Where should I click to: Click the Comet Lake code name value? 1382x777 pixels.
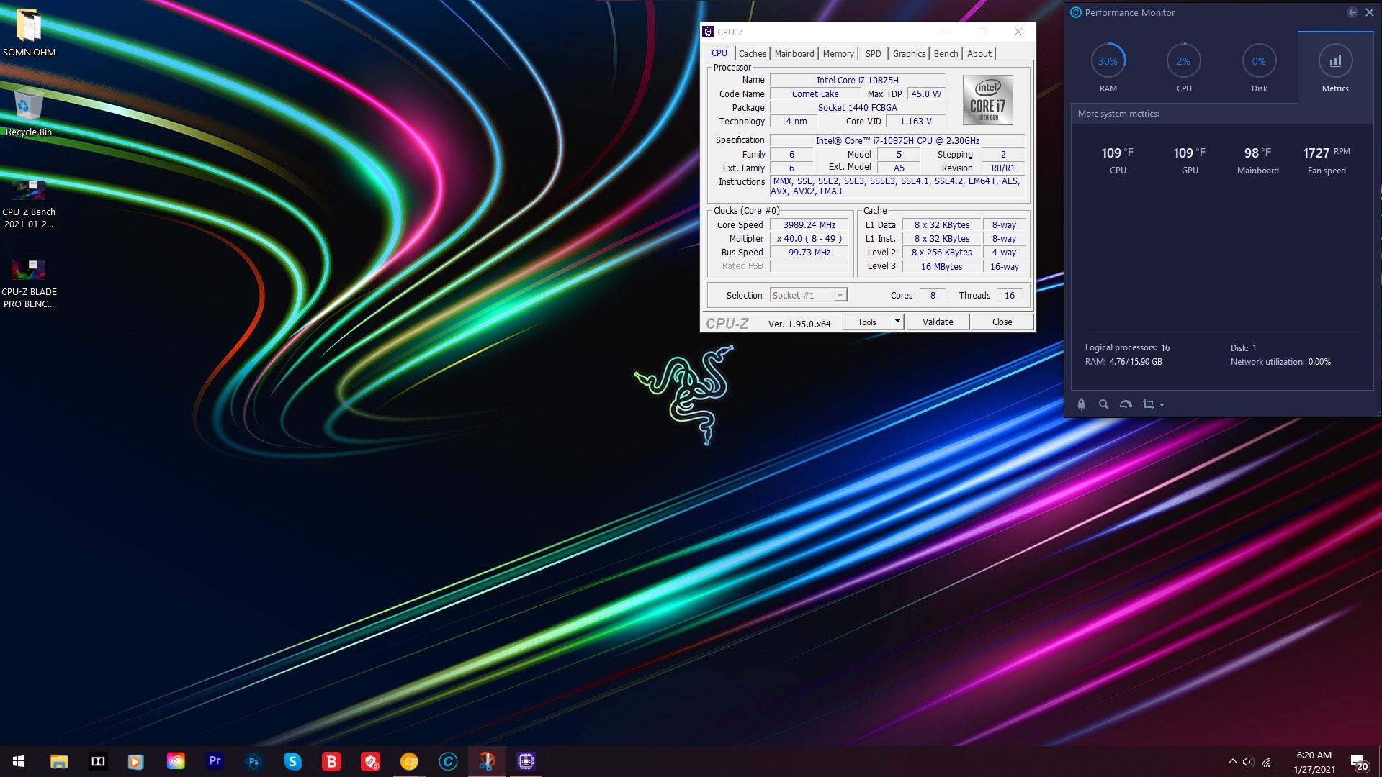point(815,94)
